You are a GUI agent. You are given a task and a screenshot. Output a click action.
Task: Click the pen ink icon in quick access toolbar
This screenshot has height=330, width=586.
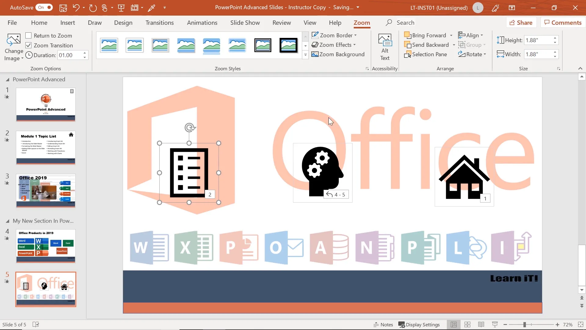click(151, 8)
